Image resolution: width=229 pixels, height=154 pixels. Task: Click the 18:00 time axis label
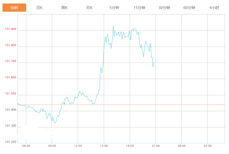coord(130,146)
